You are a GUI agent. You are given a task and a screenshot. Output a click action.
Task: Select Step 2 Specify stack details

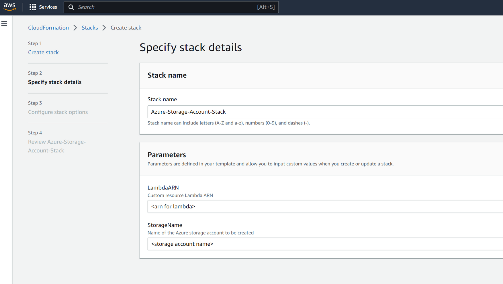click(x=55, y=82)
